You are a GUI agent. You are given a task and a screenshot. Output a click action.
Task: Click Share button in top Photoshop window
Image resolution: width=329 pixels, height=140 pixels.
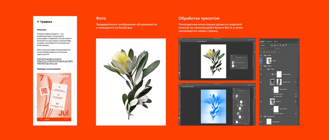click(x=249, y=40)
